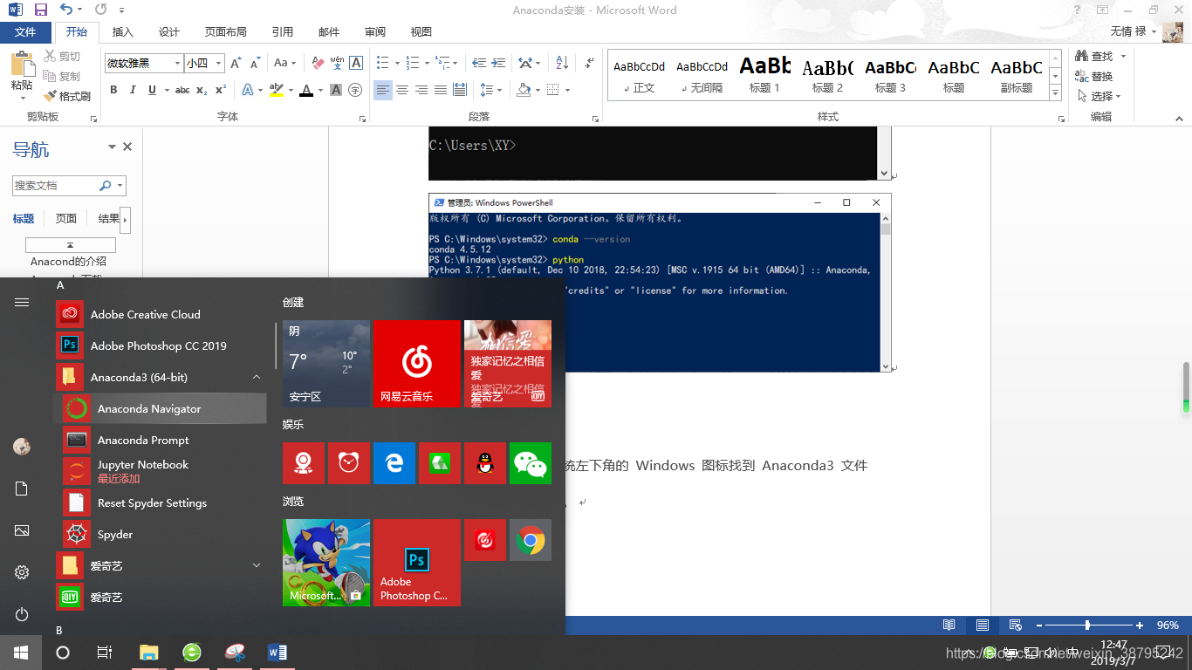Screen dimensions: 1192x670
Task: Click the Cut button in clipboard group
Action: [x=62, y=56]
